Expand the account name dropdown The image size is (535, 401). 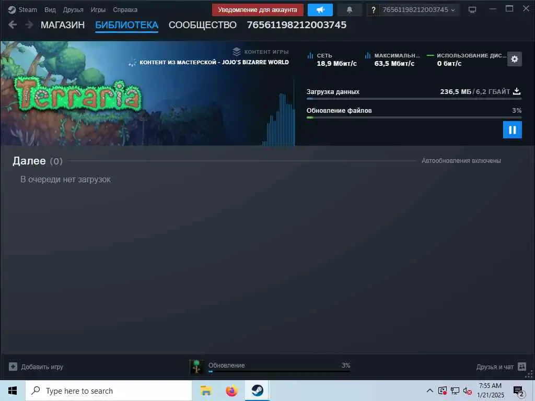[x=418, y=10]
